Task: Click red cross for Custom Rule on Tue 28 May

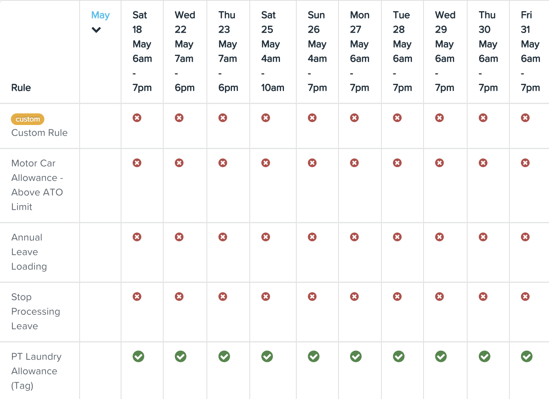Action: [x=397, y=118]
